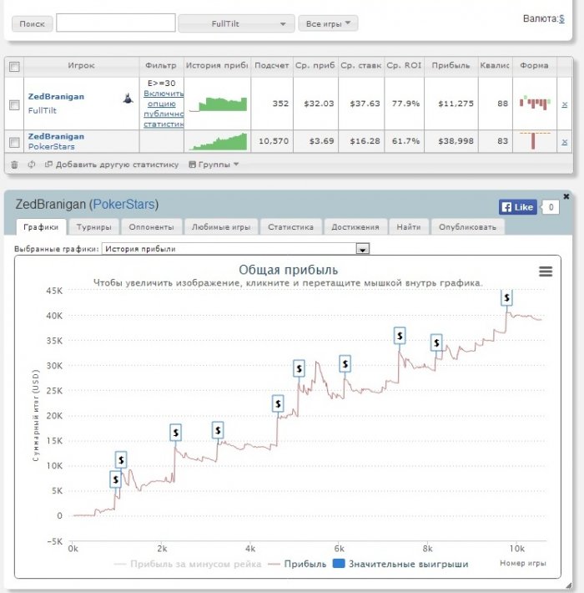Open the FullTilt network dropdown
Image resolution: width=584 pixels, height=593 pixels.
(236, 23)
